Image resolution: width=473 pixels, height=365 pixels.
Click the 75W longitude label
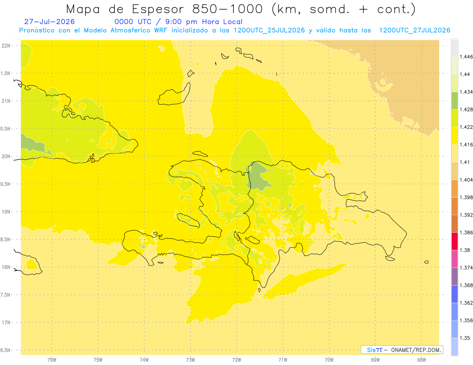click(98, 360)
